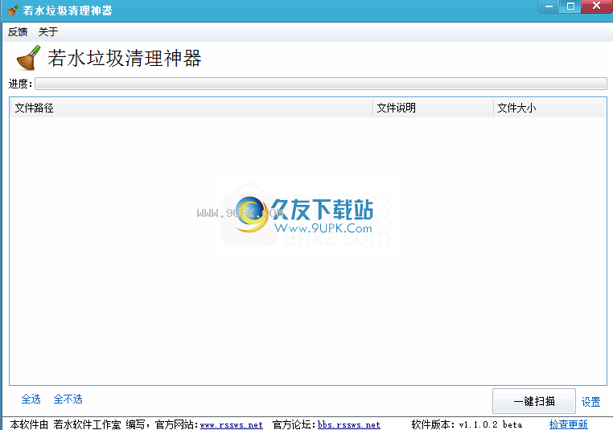Open the 关于 menu
Image resolution: width=613 pixels, height=430 pixels.
[x=48, y=31]
